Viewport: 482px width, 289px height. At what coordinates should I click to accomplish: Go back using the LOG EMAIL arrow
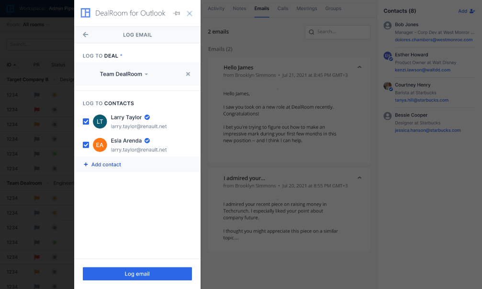click(86, 35)
